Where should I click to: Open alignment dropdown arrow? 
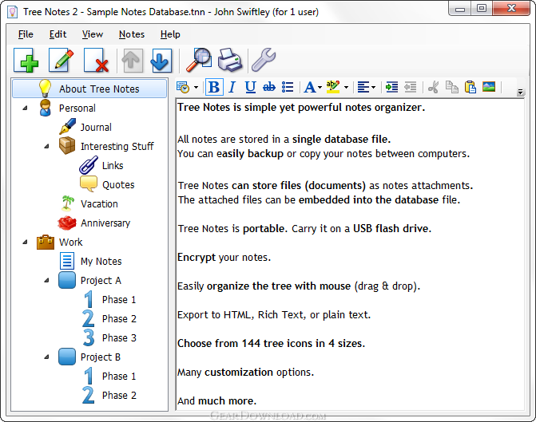pyautogui.click(x=373, y=88)
